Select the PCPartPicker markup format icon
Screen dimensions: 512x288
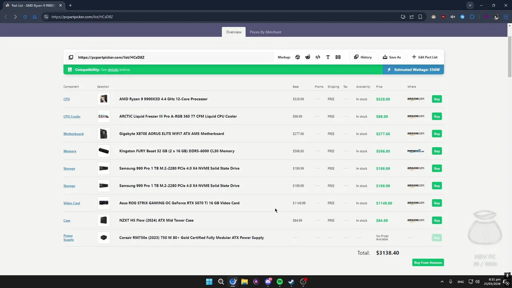tap(298, 57)
